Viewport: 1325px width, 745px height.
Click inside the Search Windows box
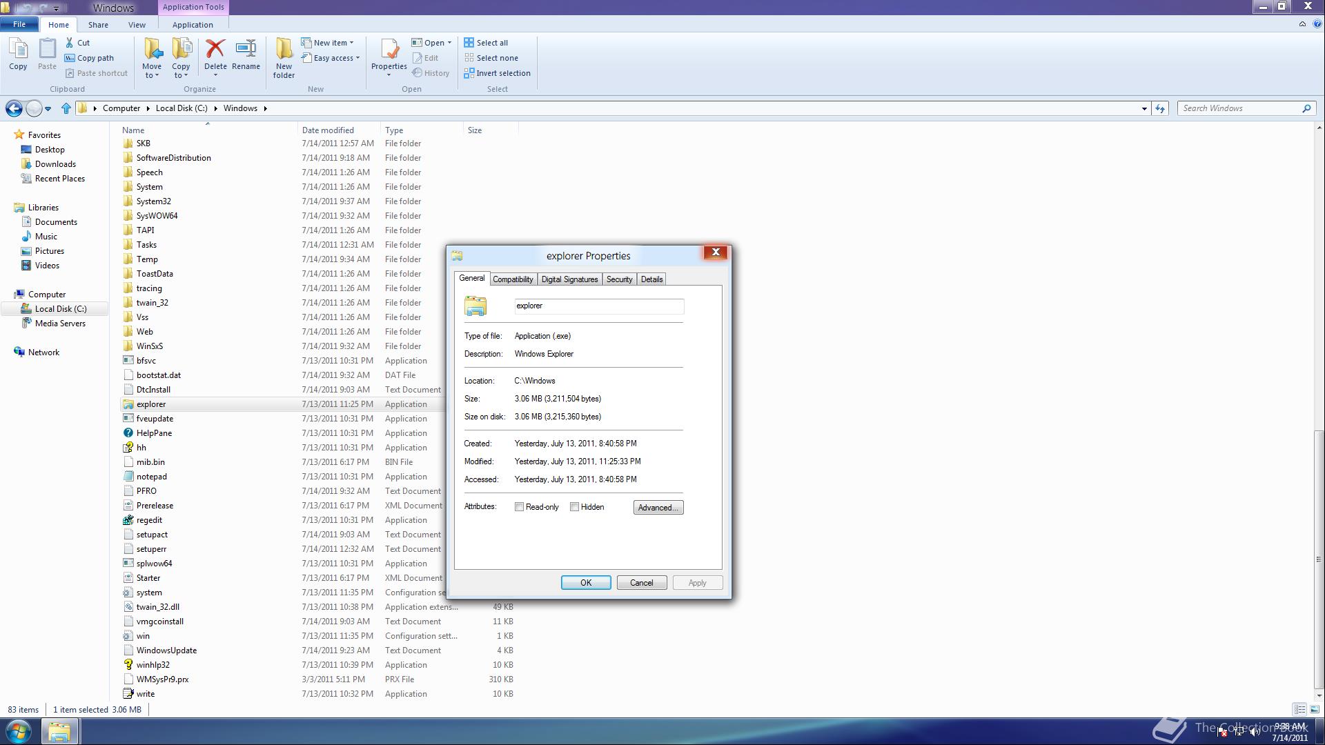click(1235, 108)
